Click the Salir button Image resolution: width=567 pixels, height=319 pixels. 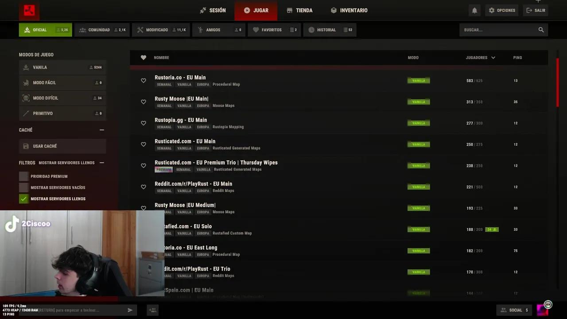pos(536,10)
